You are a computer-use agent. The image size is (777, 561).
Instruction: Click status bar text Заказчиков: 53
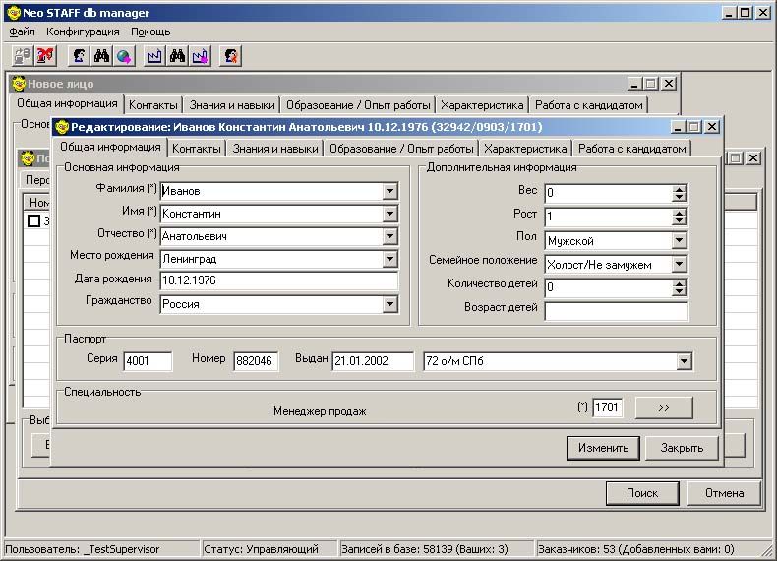[635, 549]
